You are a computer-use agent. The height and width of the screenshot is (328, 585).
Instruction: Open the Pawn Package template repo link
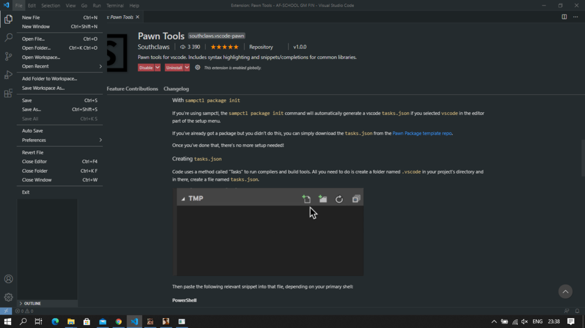pos(422,133)
